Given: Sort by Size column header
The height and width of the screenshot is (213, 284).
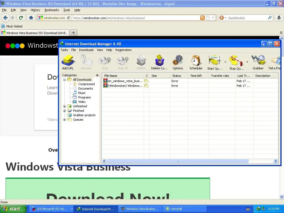Looking at the screenshot, I should pos(159,76).
